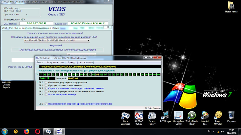The width and height of the screenshot is (241, 135).
Task: Click the Show Desktop strip beside the clock
Action: click(x=240, y=132)
